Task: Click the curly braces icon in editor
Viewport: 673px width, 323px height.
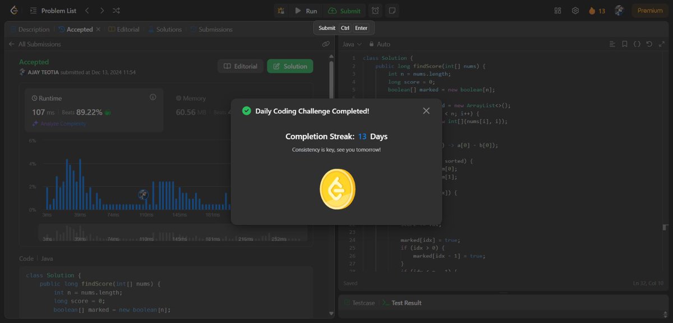Action: click(637, 44)
